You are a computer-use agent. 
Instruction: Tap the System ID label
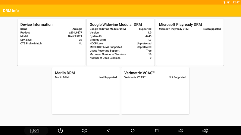[95, 36]
